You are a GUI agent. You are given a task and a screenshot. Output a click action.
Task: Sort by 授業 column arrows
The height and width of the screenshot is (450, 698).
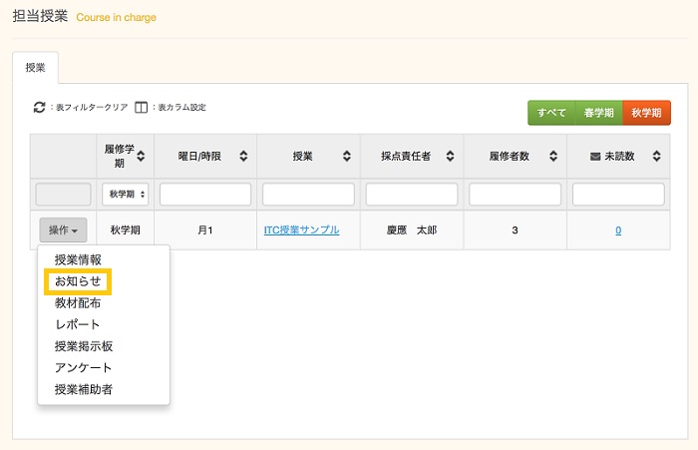click(x=346, y=156)
